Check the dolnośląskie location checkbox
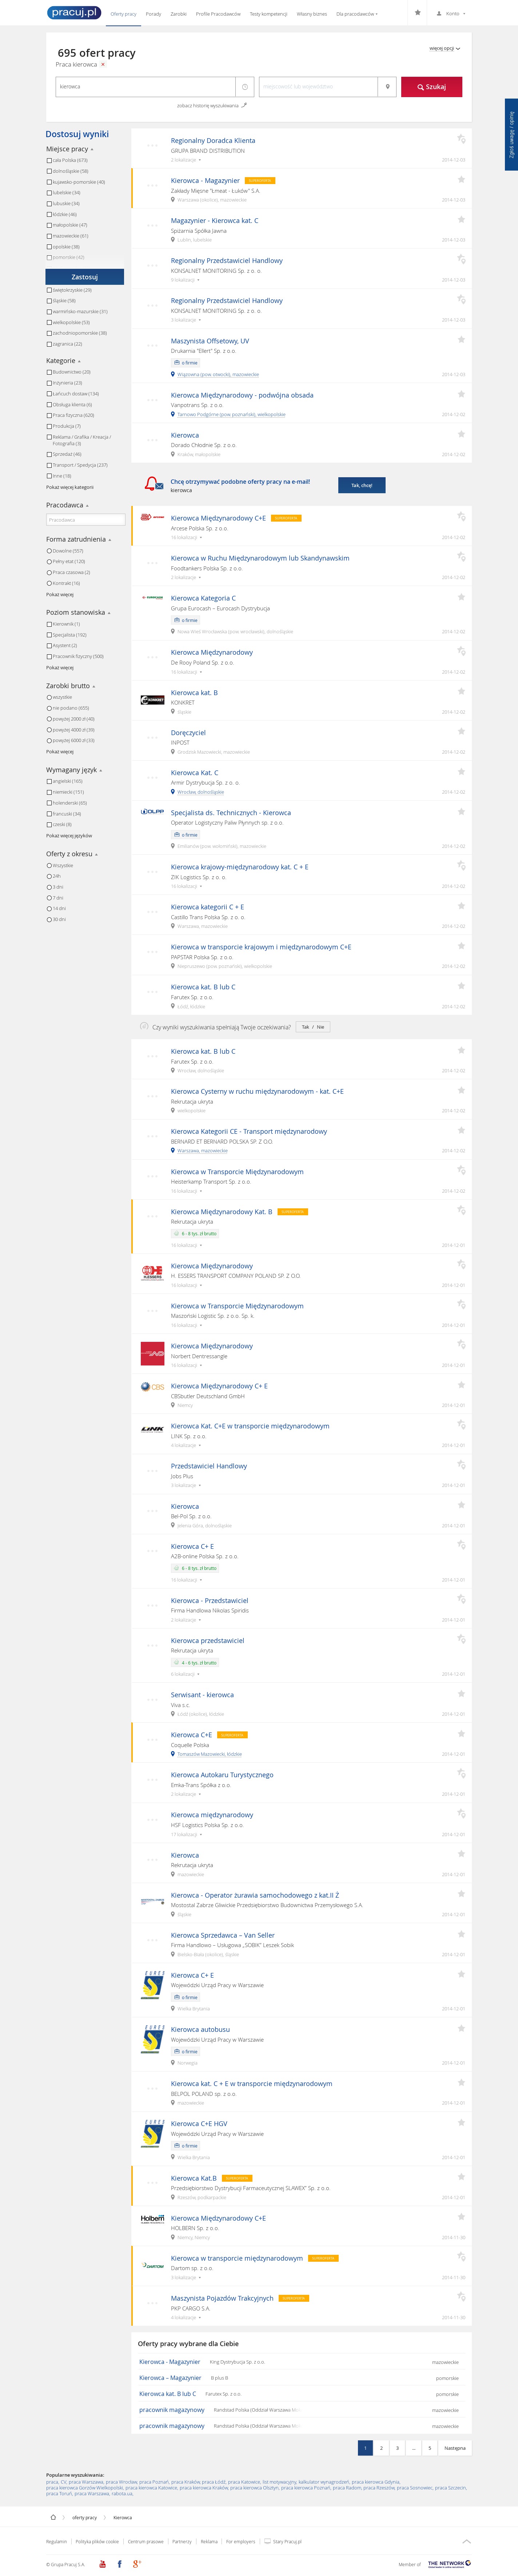The image size is (518, 2576). point(49,171)
